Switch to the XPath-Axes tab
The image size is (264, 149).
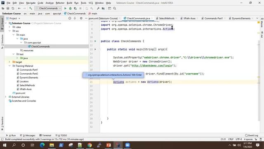point(189,18)
